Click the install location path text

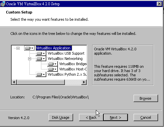click(61, 97)
